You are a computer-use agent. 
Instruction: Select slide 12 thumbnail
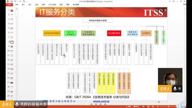pos(12,60)
